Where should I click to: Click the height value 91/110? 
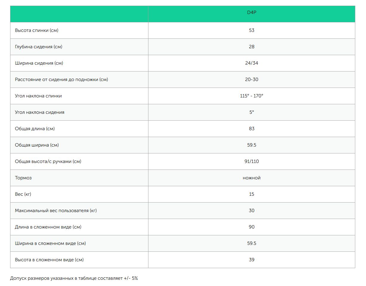(x=252, y=161)
